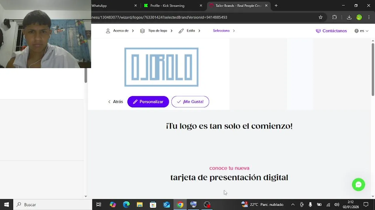Click the browser address bar URL
Image resolution: width=375 pixels, height=210 pixels.
coord(159,17)
